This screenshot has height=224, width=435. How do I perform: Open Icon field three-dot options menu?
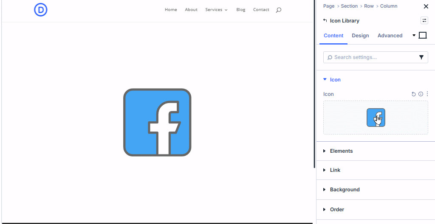[x=427, y=94]
